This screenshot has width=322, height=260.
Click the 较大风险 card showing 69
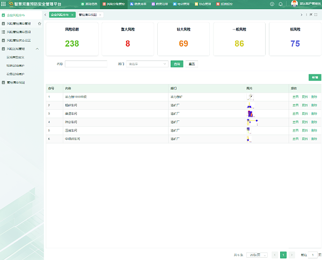pyautogui.click(x=184, y=39)
